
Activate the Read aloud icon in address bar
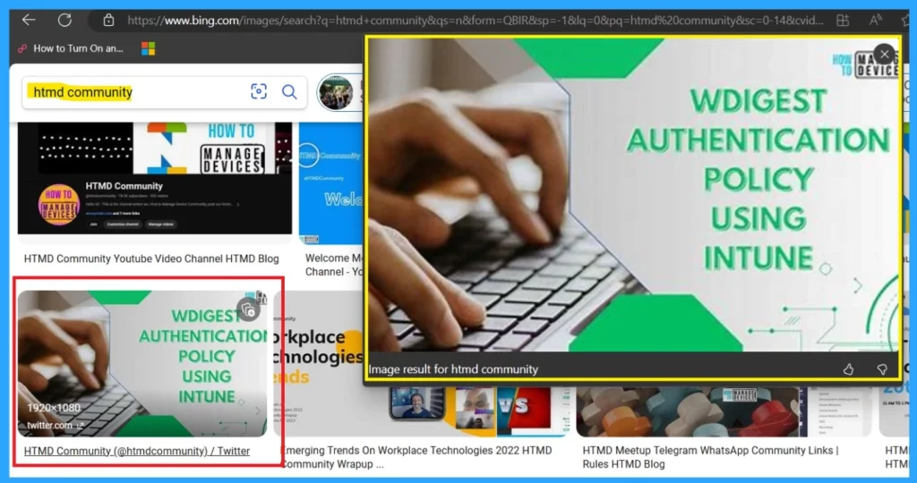pos(876,21)
